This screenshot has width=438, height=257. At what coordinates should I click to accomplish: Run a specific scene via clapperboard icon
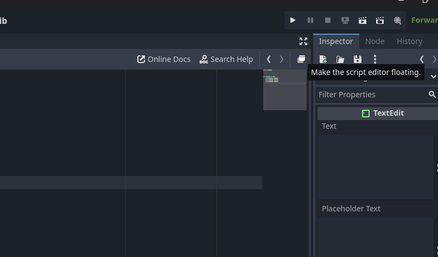point(380,21)
